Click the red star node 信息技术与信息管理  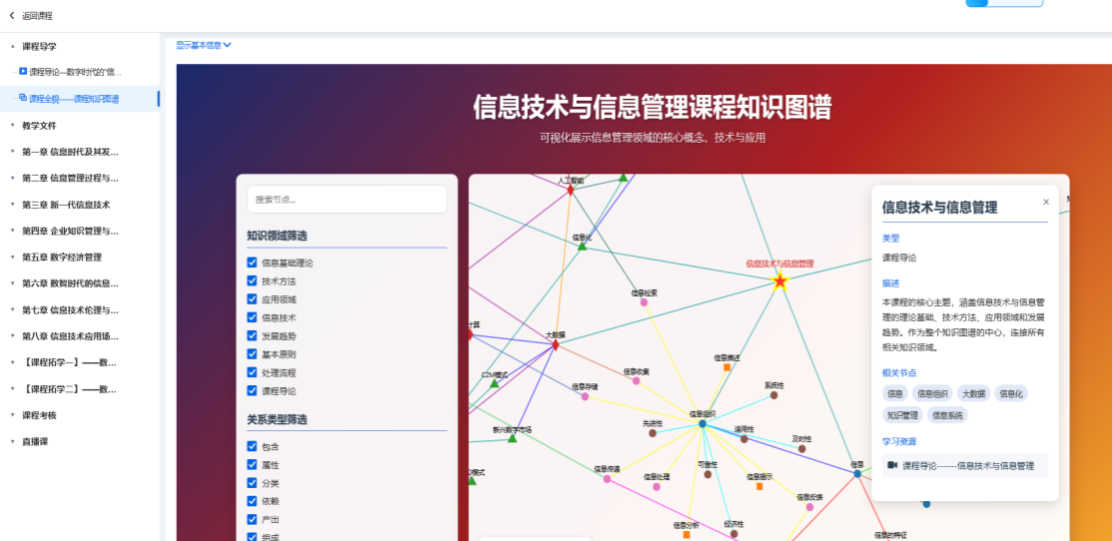[x=781, y=282]
